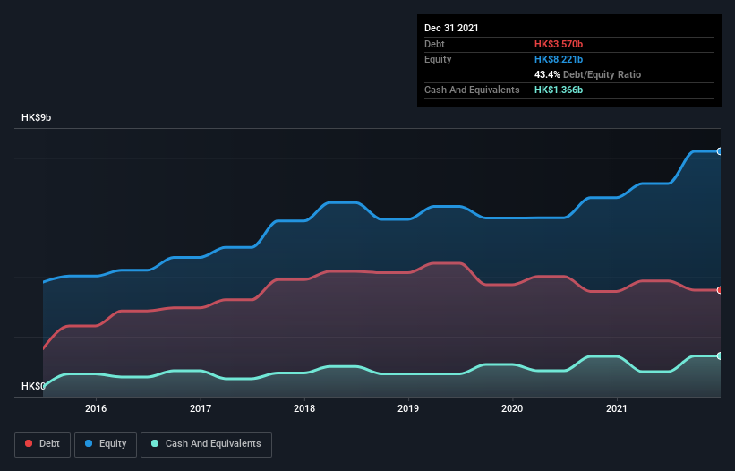Click the HK$1.366b cash value

(559, 90)
